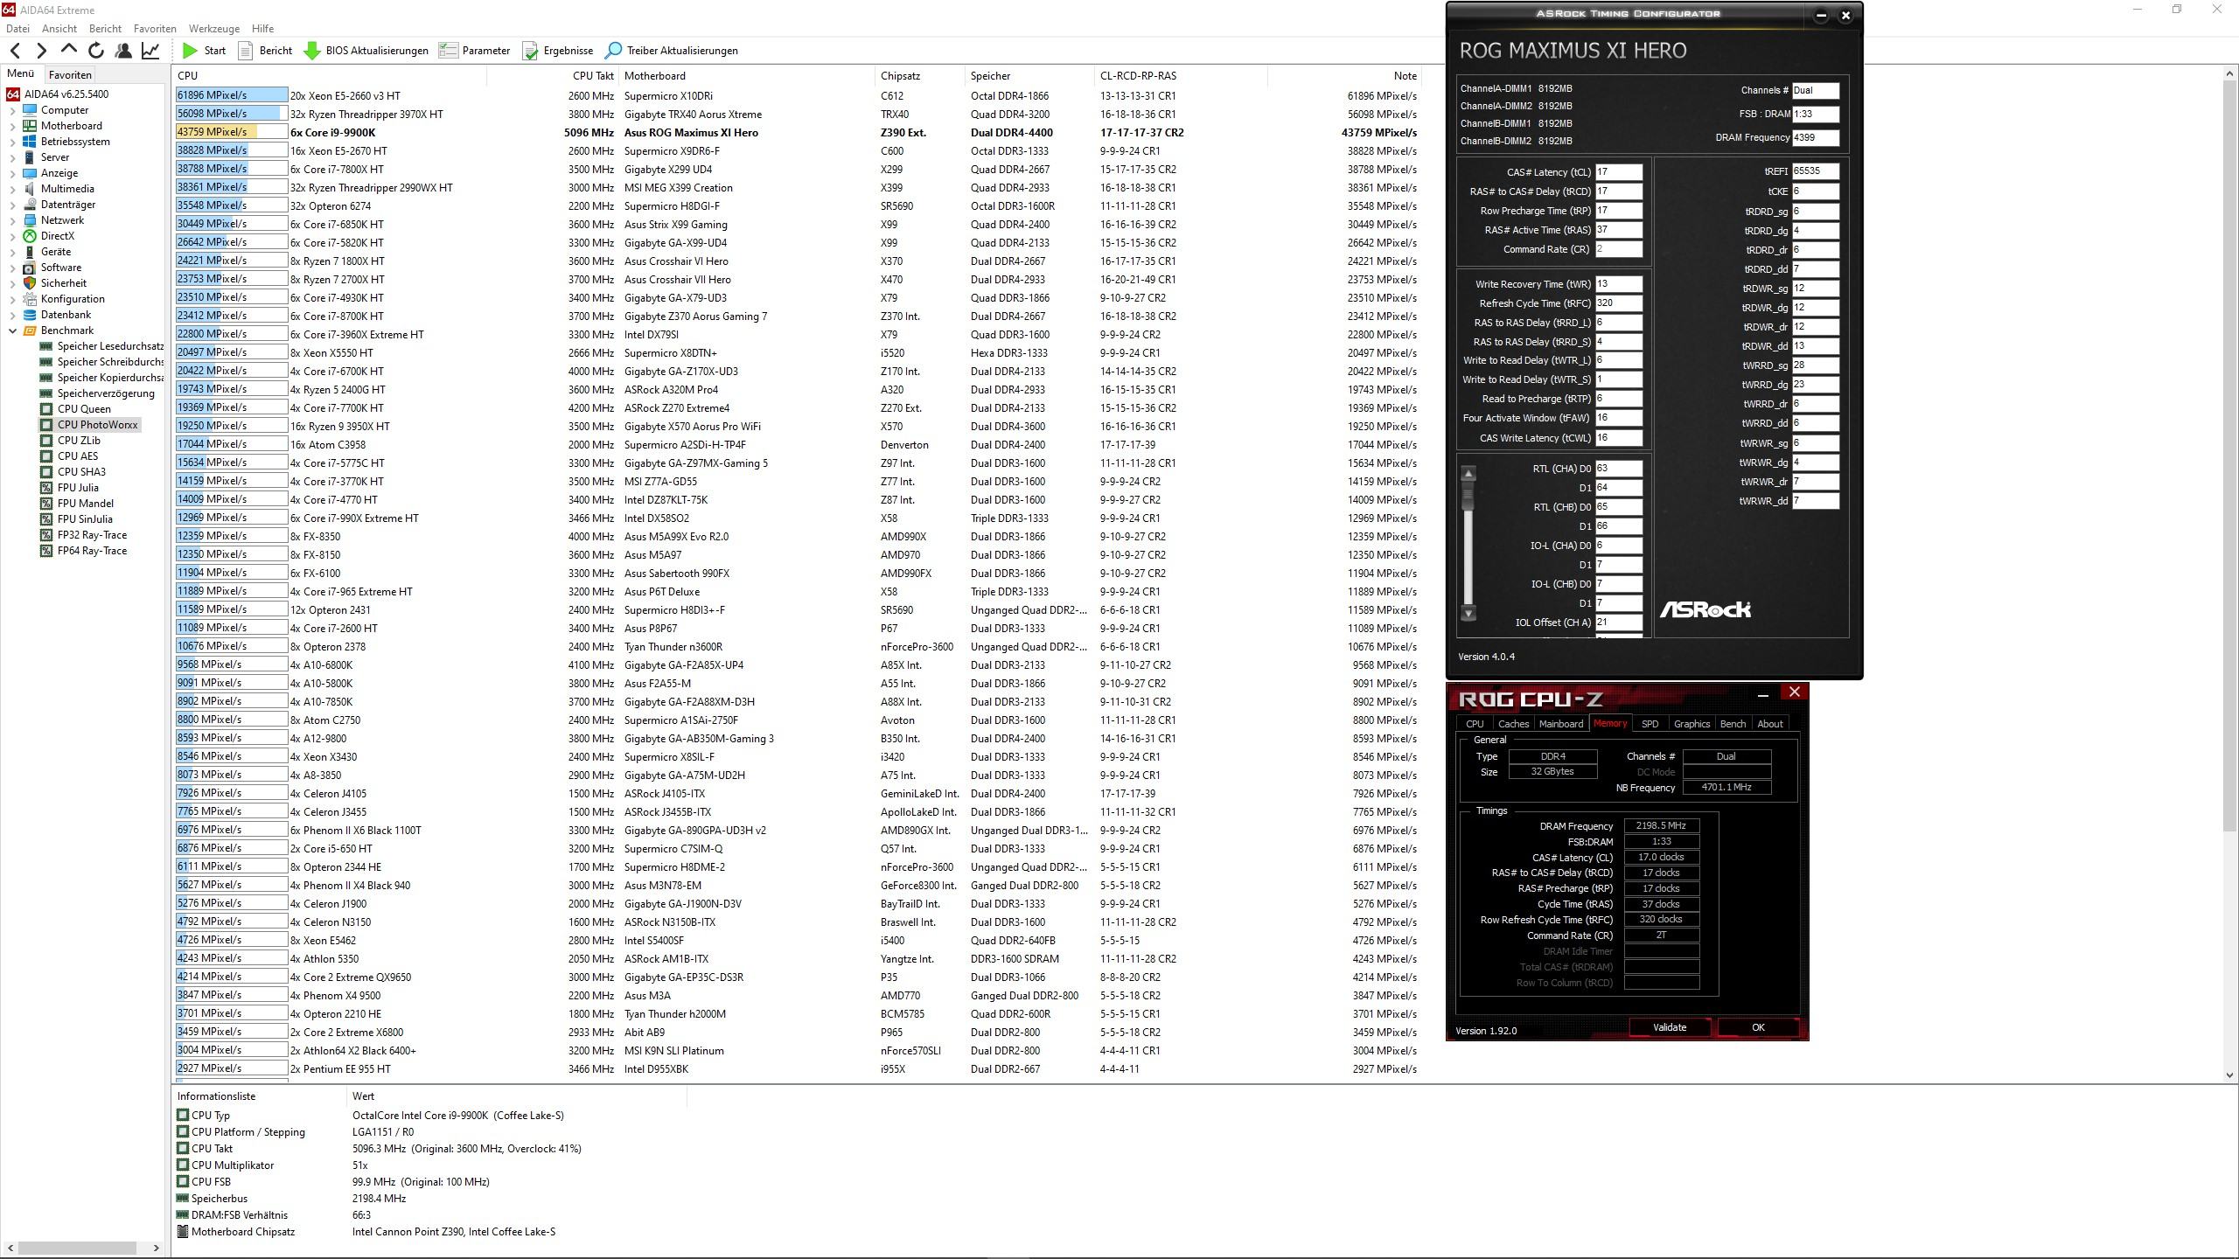Sort by the Chipsatz column header
2239x1259 pixels.
920,76
